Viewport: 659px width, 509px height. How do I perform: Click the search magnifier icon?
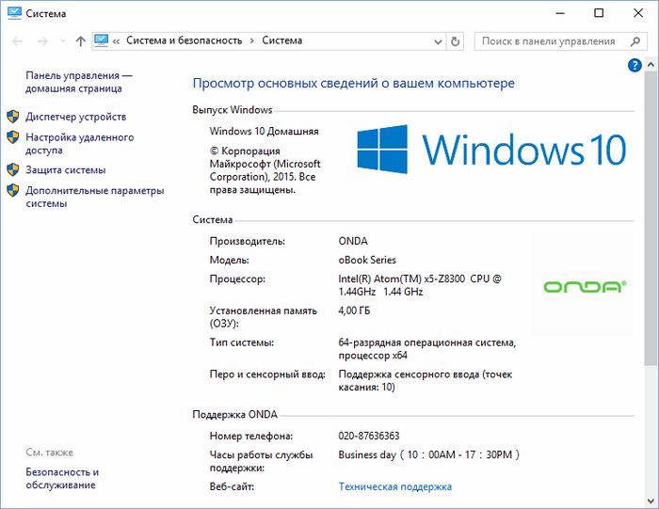(x=633, y=41)
